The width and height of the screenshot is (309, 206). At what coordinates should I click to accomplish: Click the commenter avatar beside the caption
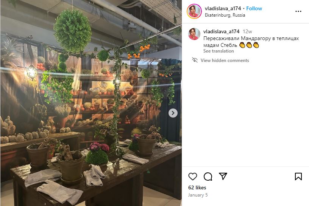(x=194, y=34)
